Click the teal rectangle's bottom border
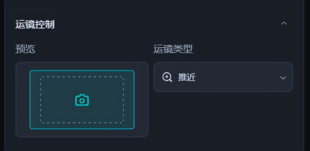This screenshot has width=310, height=151. pyautogui.click(x=82, y=129)
